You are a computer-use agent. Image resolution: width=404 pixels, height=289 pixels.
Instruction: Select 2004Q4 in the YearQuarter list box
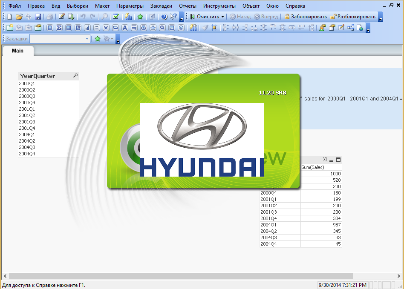[x=48, y=154]
